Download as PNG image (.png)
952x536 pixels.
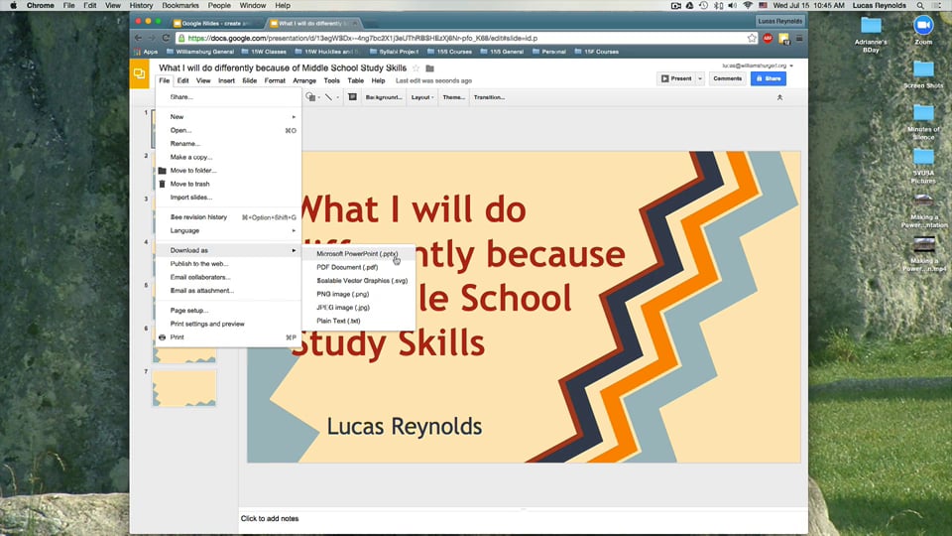coord(358,294)
